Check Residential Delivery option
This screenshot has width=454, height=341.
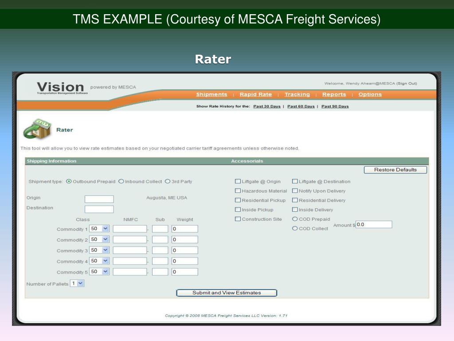click(x=295, y=200)
